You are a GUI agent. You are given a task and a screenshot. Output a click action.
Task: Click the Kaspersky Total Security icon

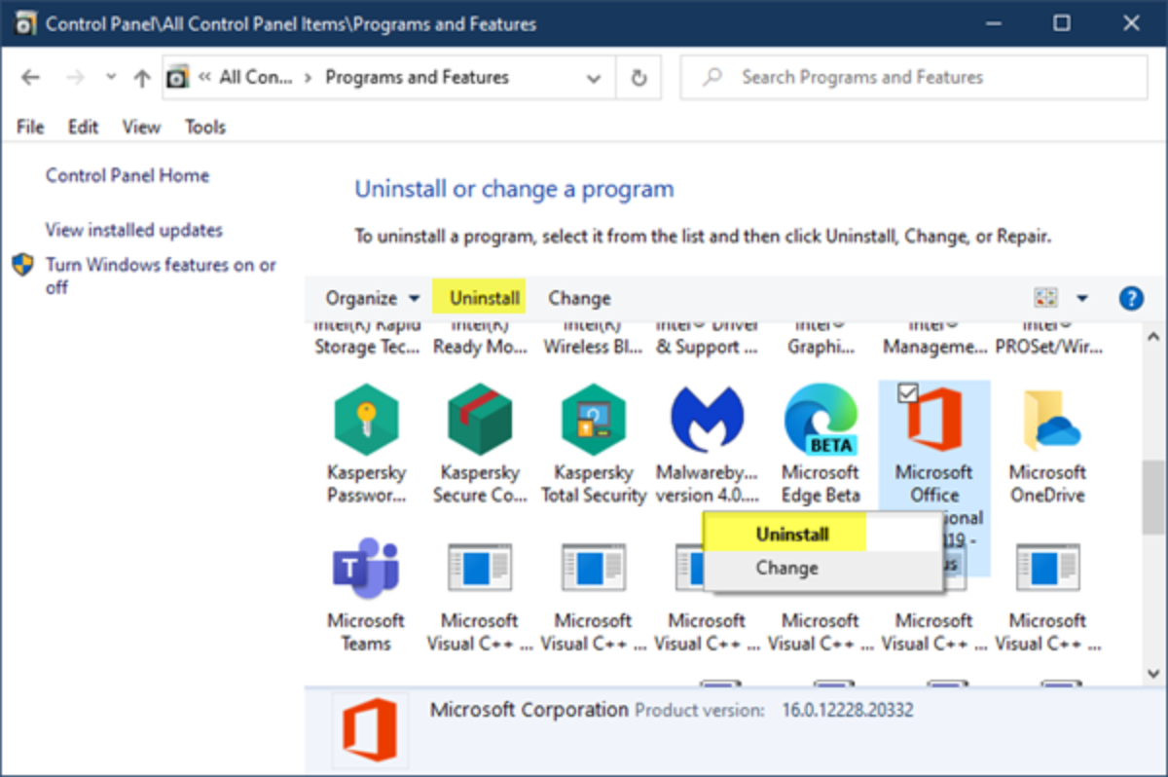click(x=593, y=420)
